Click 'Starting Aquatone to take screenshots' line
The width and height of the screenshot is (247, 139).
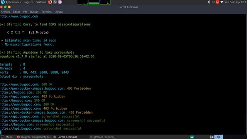[x=37, y=53]
